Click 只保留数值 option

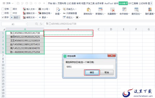[70, 13]
